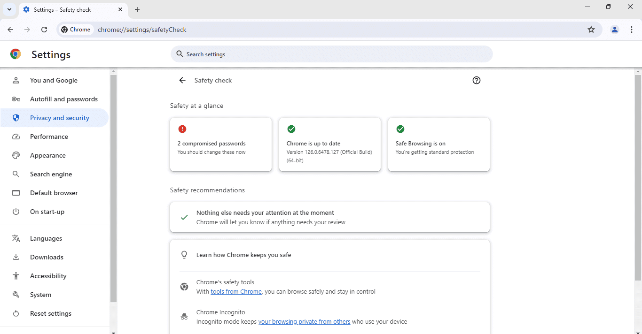Open the profile avatar icon
Viewport: 642px width, 334px height.
615,30
